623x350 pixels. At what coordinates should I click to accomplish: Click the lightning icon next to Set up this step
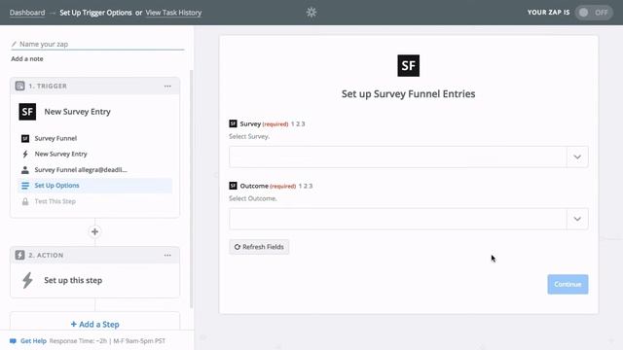point(27,280)
